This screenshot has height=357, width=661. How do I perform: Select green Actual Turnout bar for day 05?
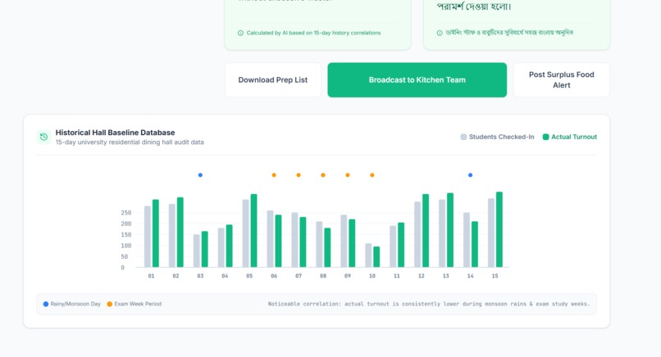pos(253,231)
